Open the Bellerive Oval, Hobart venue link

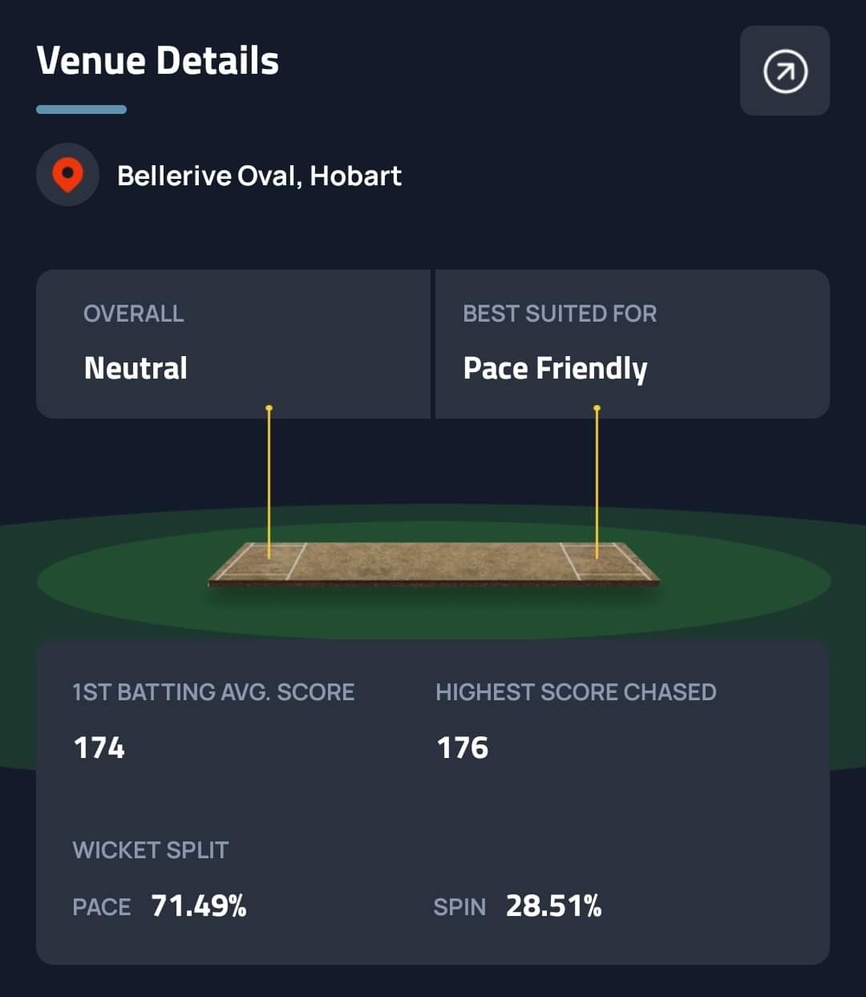click(259, 176)
